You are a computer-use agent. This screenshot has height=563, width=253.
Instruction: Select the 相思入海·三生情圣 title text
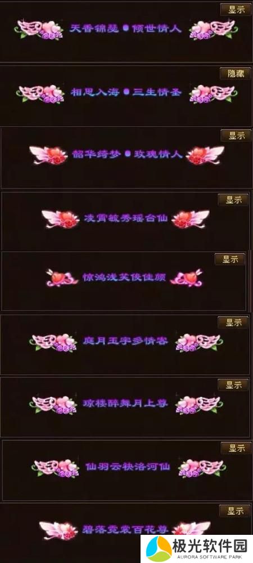tap(126, 92)
